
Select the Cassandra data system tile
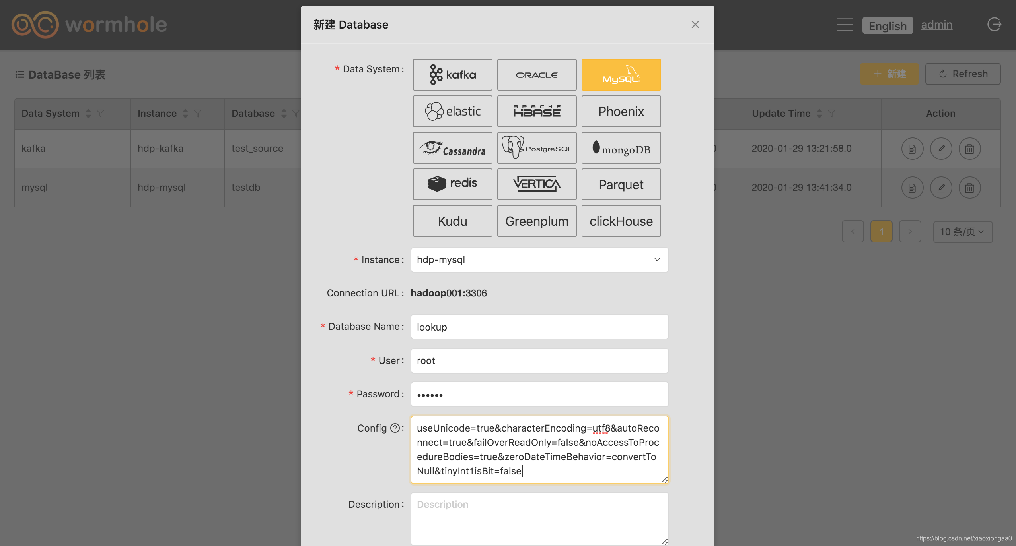452,148
